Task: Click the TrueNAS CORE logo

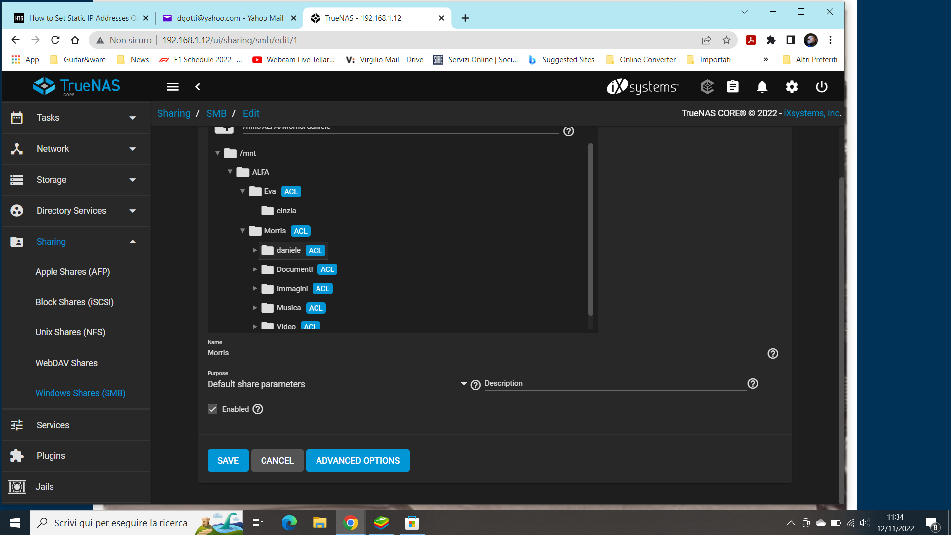Action: [77, 86]
